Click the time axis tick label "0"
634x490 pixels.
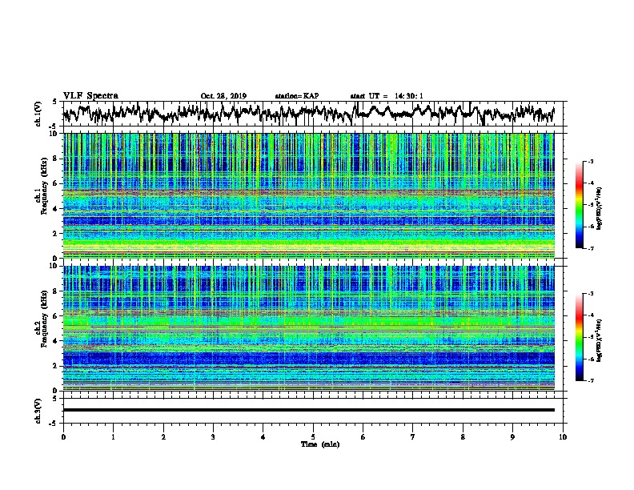(63, 437)
